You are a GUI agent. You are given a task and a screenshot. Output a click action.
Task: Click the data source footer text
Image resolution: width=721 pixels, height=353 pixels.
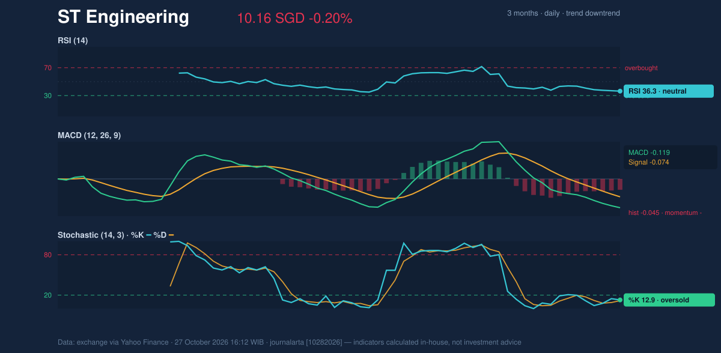coord(290,342)
